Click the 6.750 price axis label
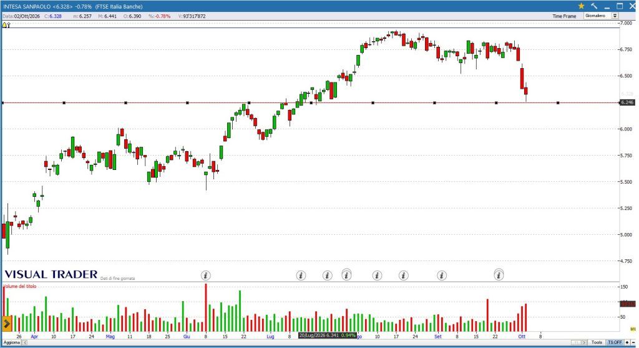 (x=625, y=49)
